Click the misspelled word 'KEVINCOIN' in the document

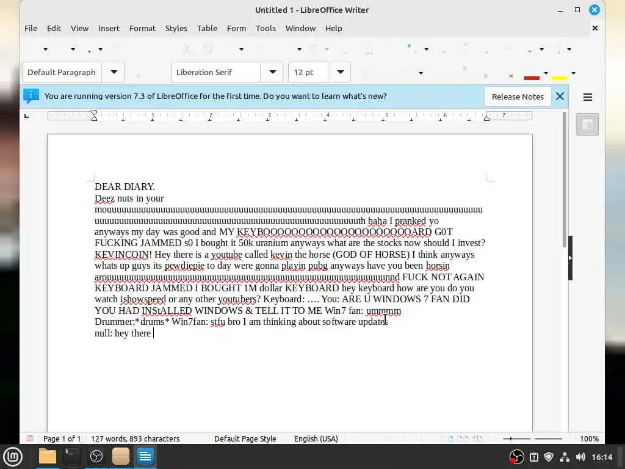pyautogui.click(x=121, y=255)
